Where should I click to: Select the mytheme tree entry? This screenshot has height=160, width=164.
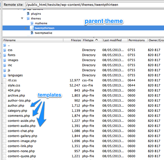(41, 23)
